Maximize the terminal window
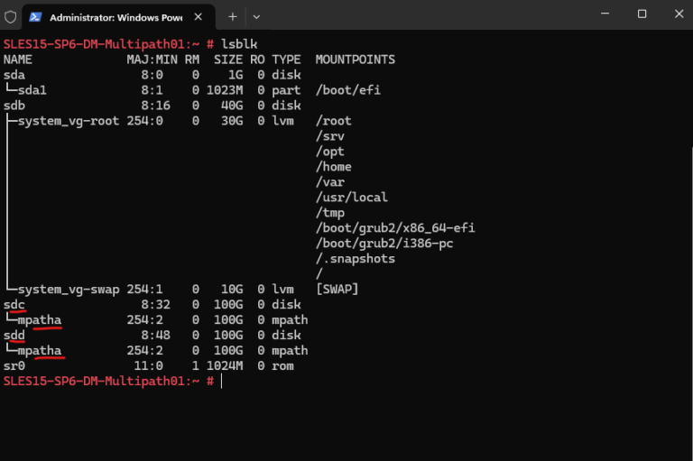693x461 pixels. (x=642, y=14)
